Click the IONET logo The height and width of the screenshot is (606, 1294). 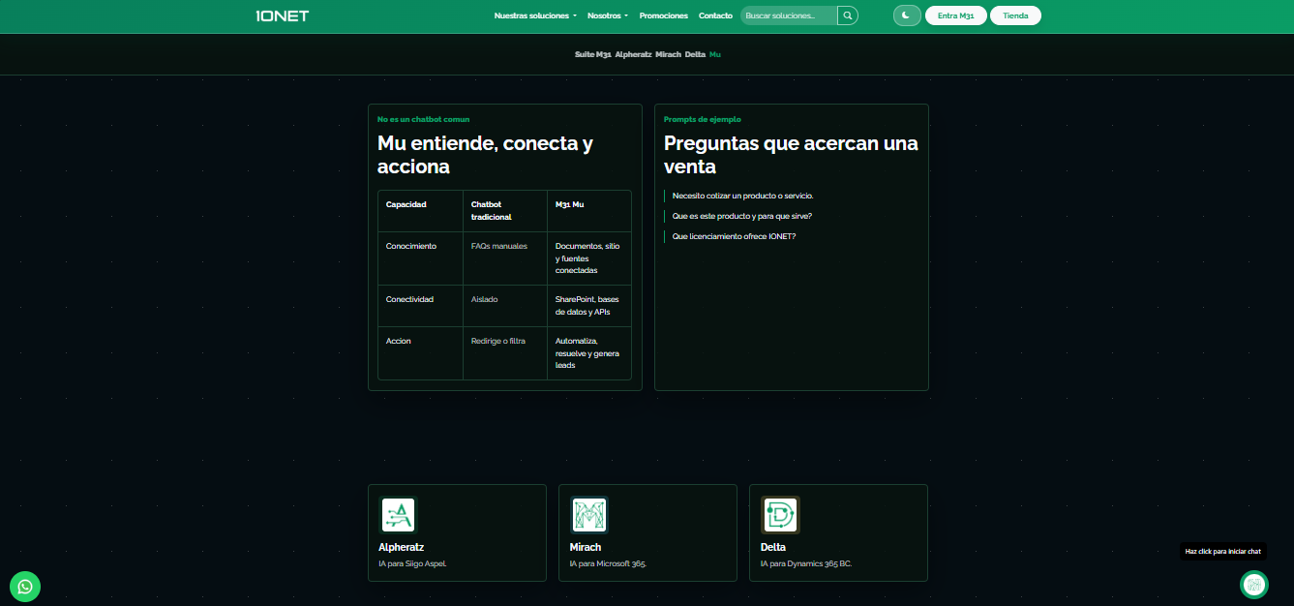283,15
